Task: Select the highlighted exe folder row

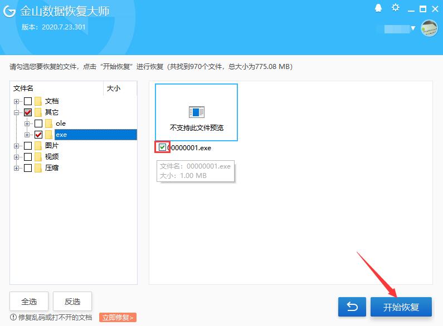Action: pos(95,135)
